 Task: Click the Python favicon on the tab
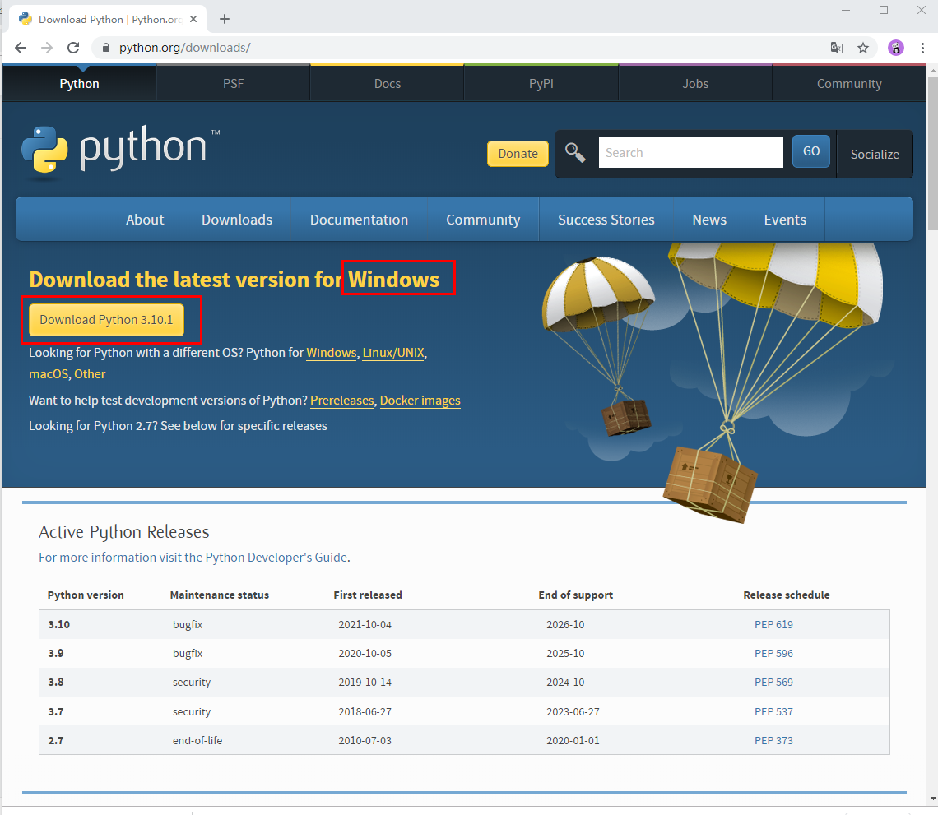(x=26, y=19)
